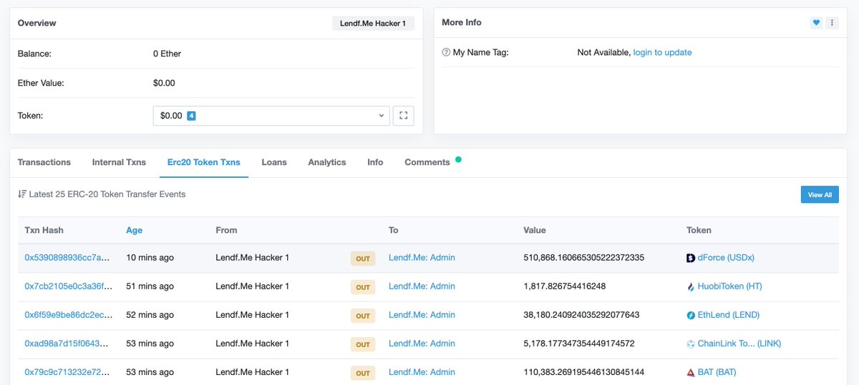Switch to the Analytics tab
This screenshot has width=859, height=385.
click(x=327, y=162)
